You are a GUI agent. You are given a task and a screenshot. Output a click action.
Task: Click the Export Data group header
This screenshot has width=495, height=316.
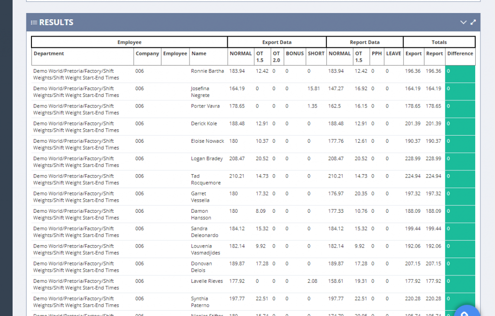[277, 42]
